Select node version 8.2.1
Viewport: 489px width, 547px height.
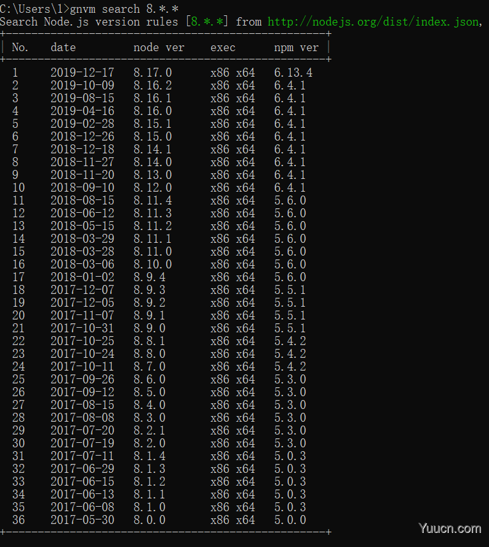[150, 431]
